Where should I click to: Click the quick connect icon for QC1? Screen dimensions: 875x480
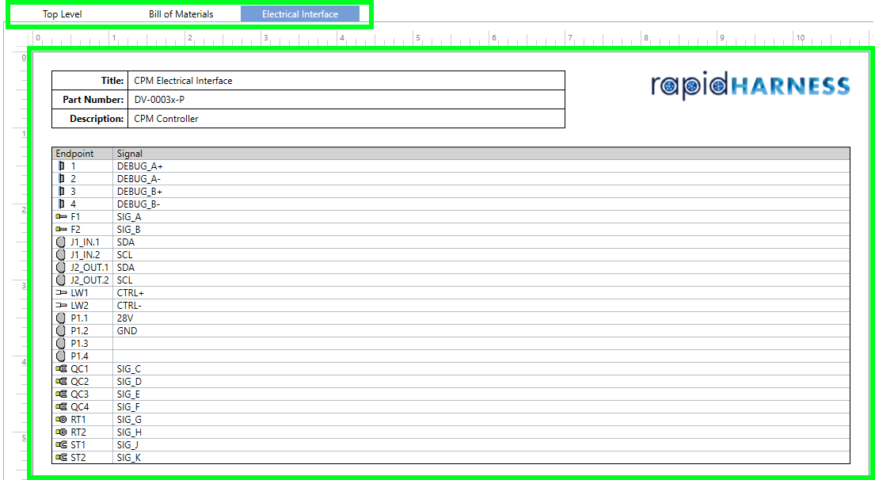[61, 369]
